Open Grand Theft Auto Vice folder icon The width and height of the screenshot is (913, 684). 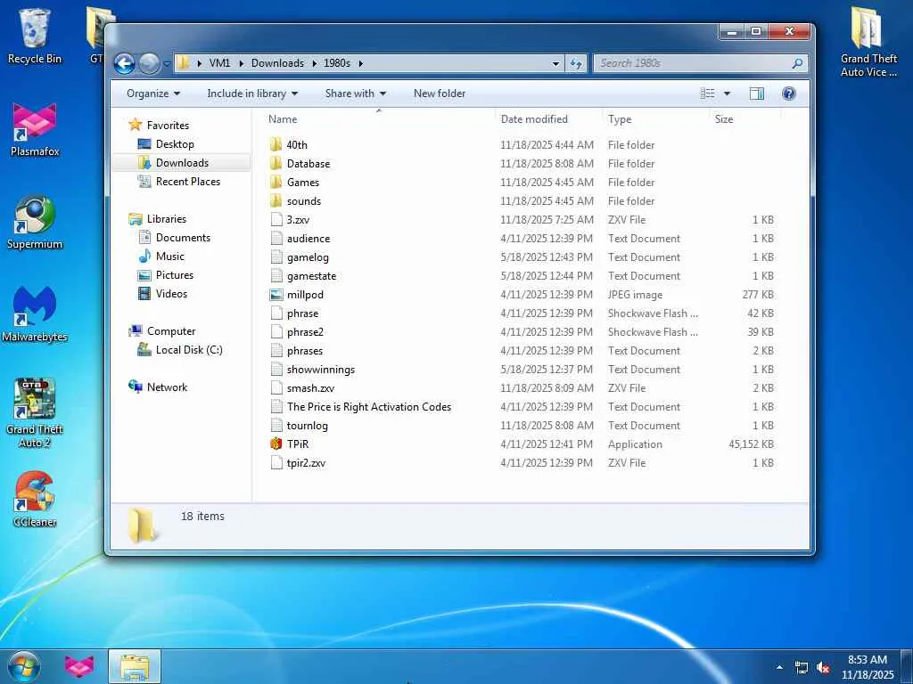click(868, 41)
